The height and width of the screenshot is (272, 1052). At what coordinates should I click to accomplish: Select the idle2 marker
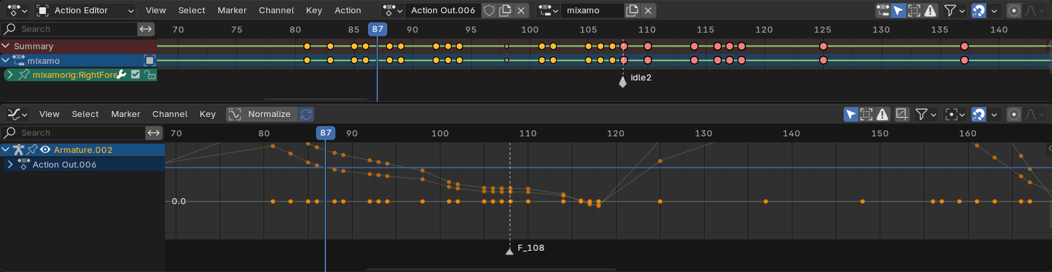[623, 81]
